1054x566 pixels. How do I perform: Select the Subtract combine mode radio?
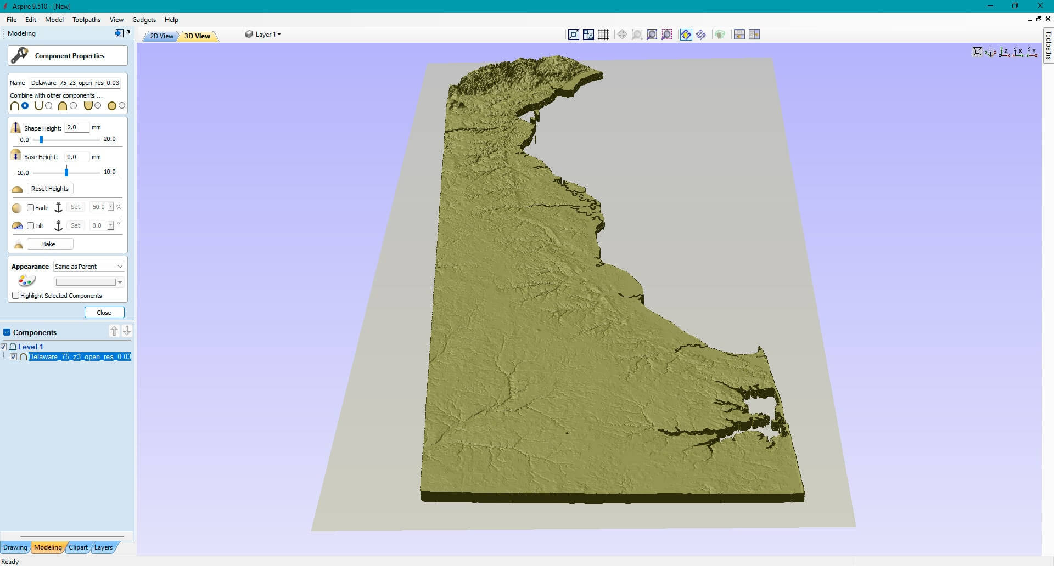coord(49,105)
